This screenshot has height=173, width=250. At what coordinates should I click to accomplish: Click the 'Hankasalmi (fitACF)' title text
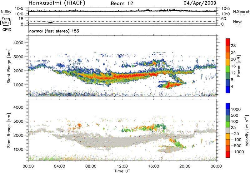pyautogui.click(x=57, y=3)
